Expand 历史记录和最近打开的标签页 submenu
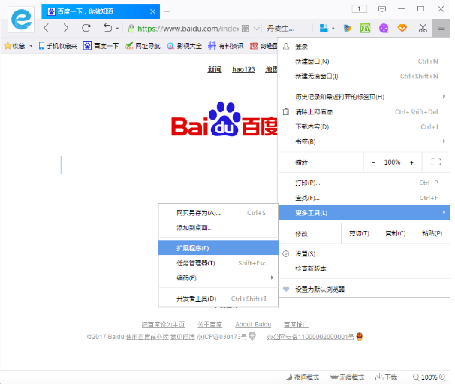 point(363,97)
